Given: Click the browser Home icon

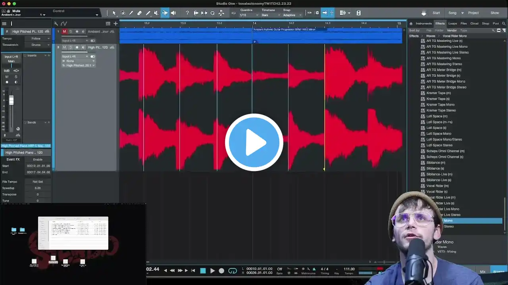Looking at the screenshot, I should (411, 24).
